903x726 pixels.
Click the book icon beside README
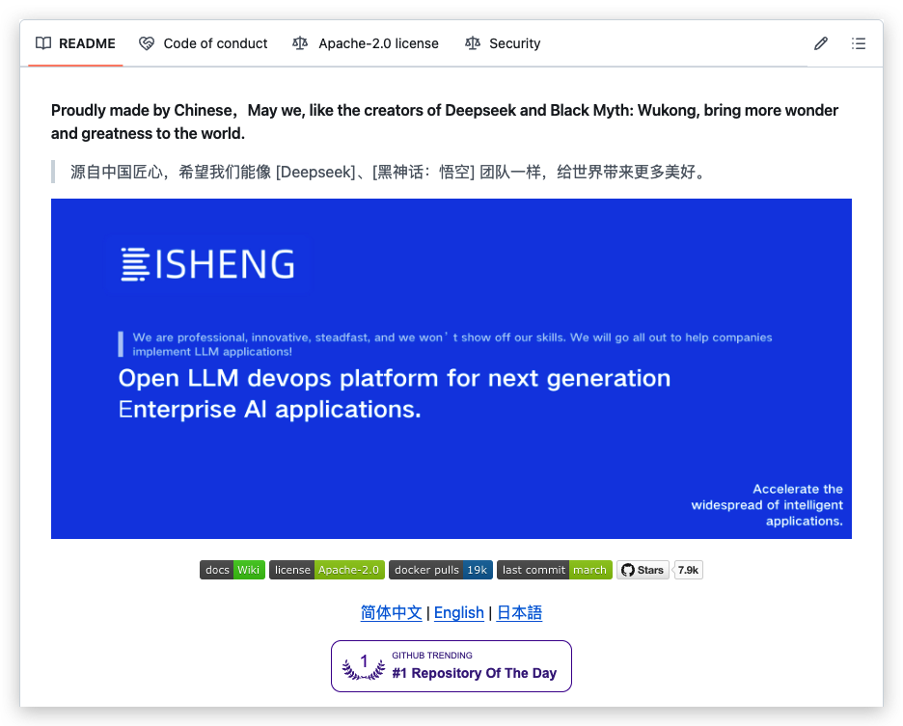click(43, 43)
